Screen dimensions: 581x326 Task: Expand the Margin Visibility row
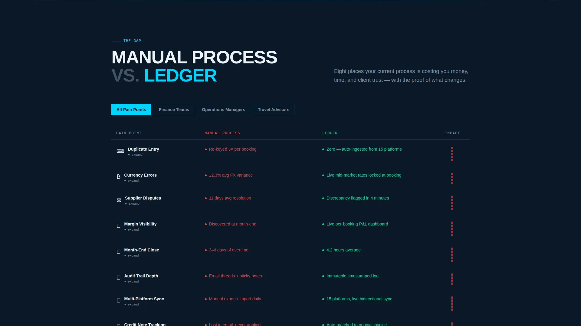coord(131,230)
